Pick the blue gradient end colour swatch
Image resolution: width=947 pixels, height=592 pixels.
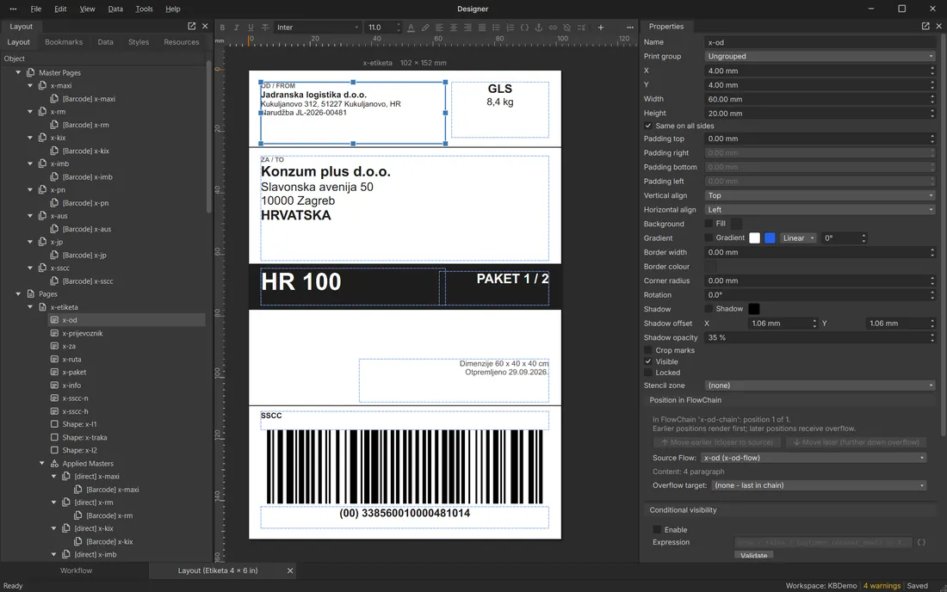tap(770, 237)
